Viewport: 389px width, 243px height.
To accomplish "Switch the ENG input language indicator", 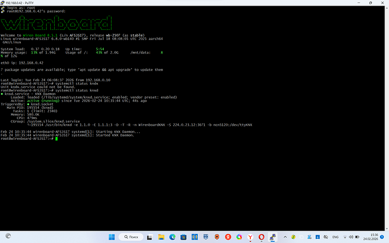I will click(335, 237).
